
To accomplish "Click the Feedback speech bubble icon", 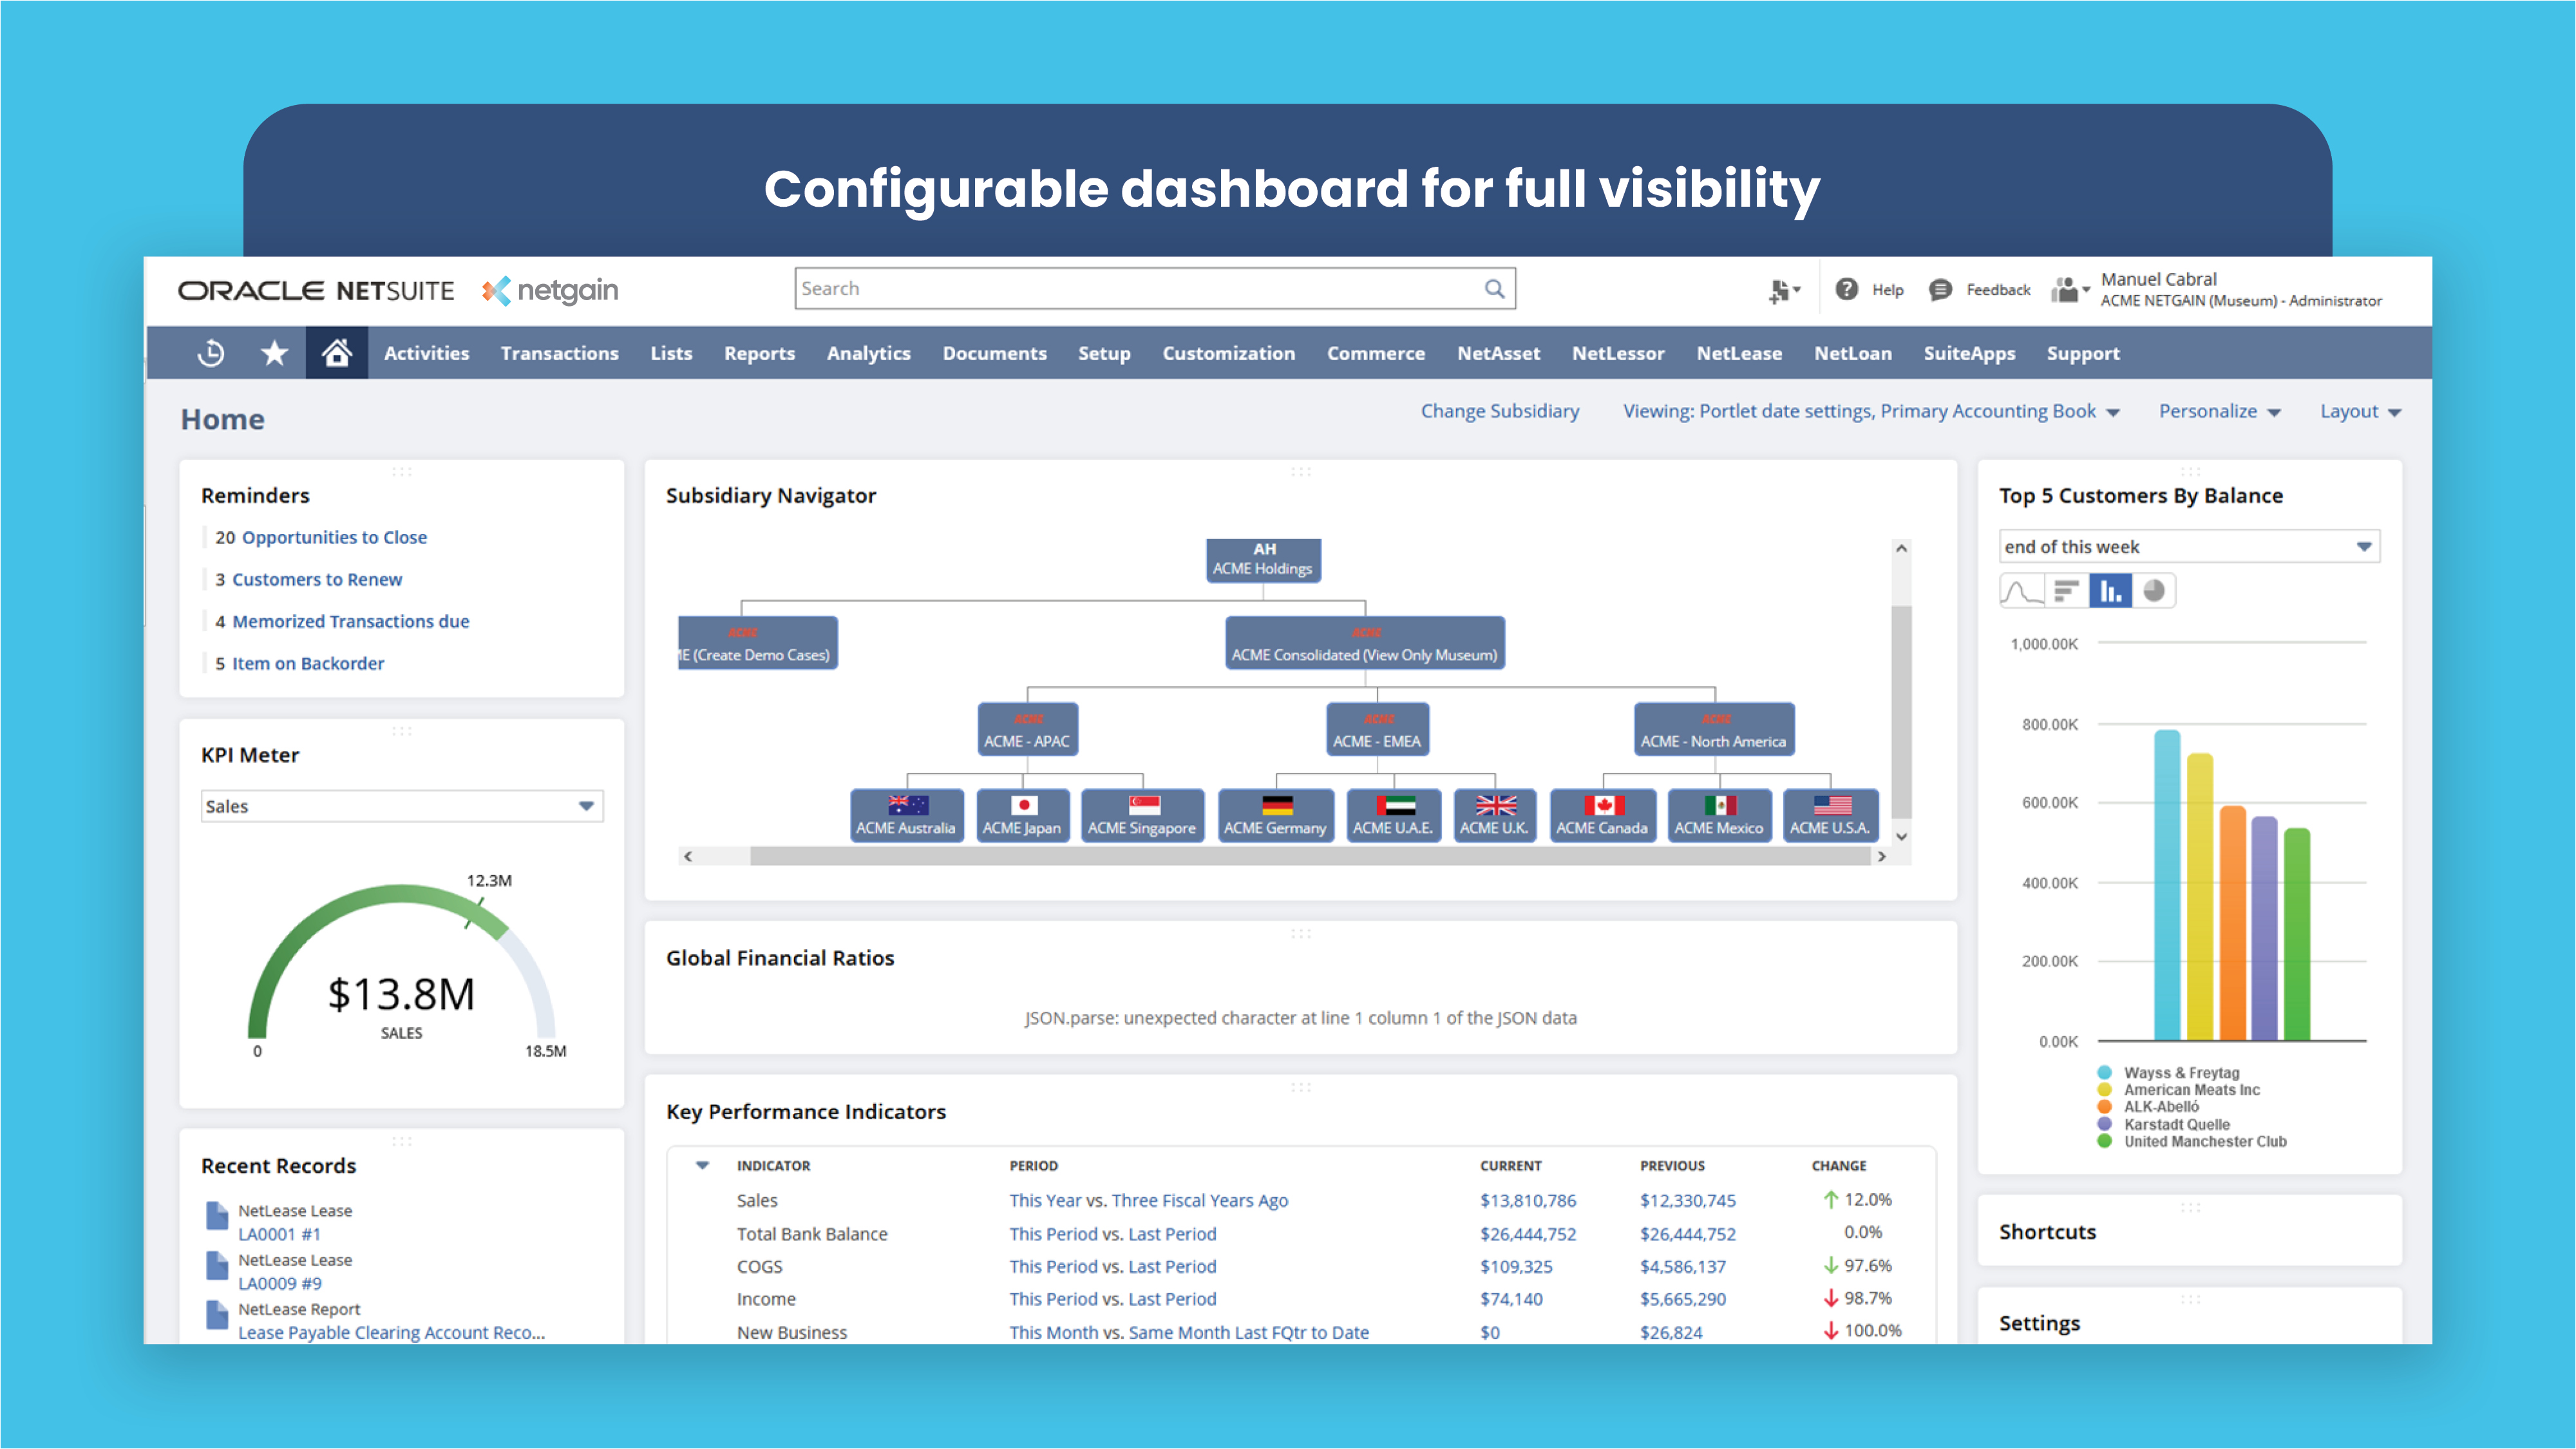I will pos(1940,289).
